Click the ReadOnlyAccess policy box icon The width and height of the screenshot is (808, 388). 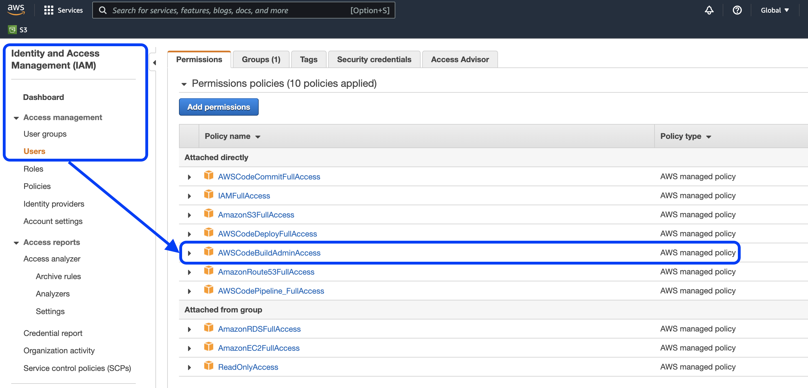[x=208, y=366]
